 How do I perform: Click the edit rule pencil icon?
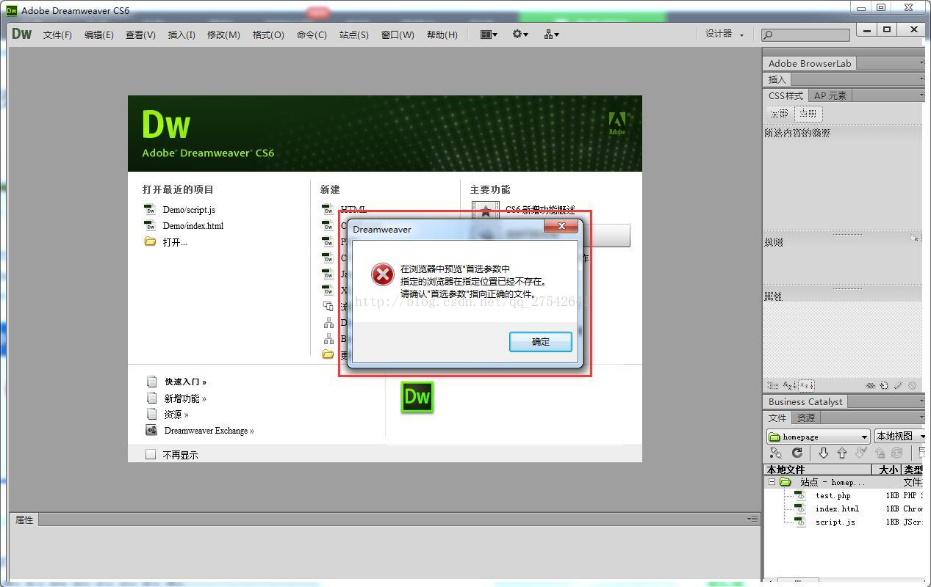tap(898, 385)
